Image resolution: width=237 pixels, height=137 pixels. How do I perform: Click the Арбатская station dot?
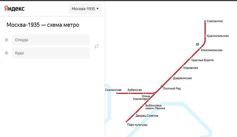tap(130, 93)
